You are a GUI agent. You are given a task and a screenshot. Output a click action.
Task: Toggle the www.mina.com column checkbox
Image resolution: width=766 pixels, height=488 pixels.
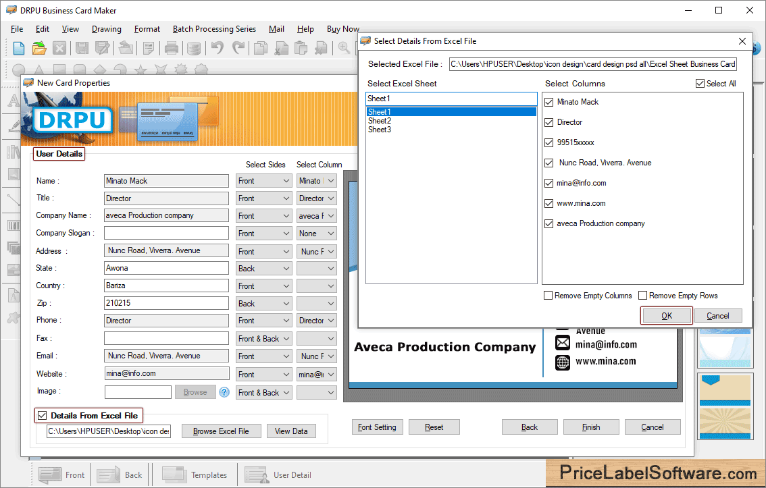[548, 203]
